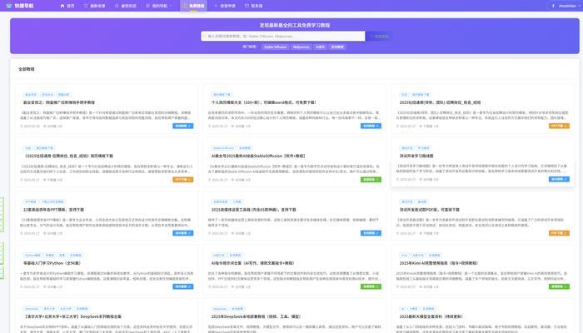
Task: Click the 快捷导航 logo icon
Action: coord(9,6)
